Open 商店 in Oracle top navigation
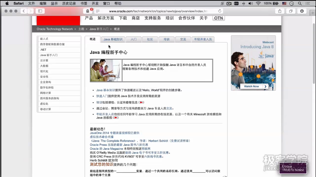 [x=135, y=18]
